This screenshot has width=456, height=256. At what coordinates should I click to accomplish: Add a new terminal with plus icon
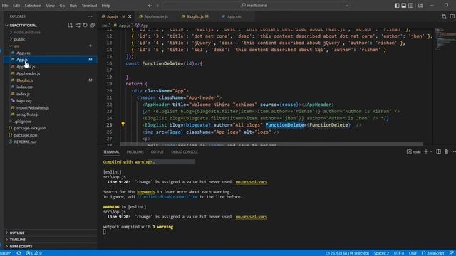(x=426, y=151)
